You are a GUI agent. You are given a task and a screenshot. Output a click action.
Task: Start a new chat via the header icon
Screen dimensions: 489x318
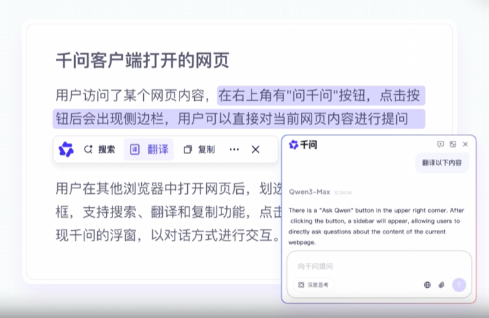tap(440, 144)
